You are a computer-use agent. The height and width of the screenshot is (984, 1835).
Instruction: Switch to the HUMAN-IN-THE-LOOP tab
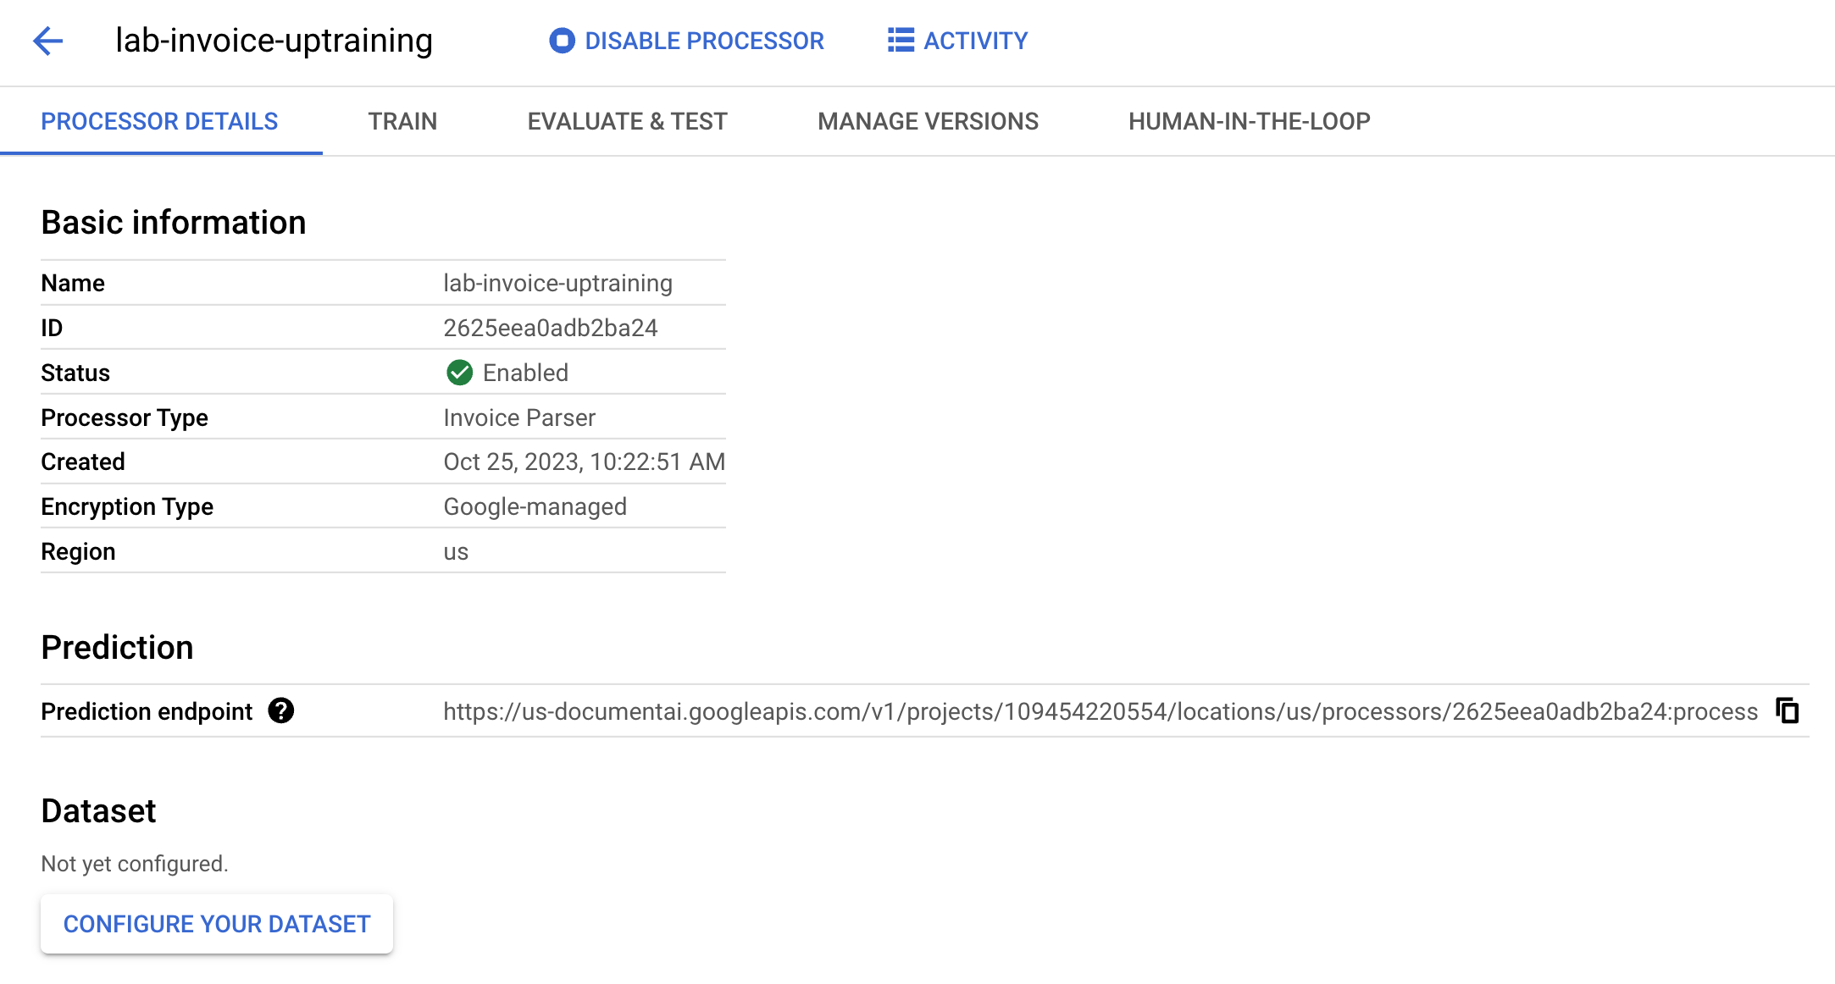click(x=1249, y=121)
